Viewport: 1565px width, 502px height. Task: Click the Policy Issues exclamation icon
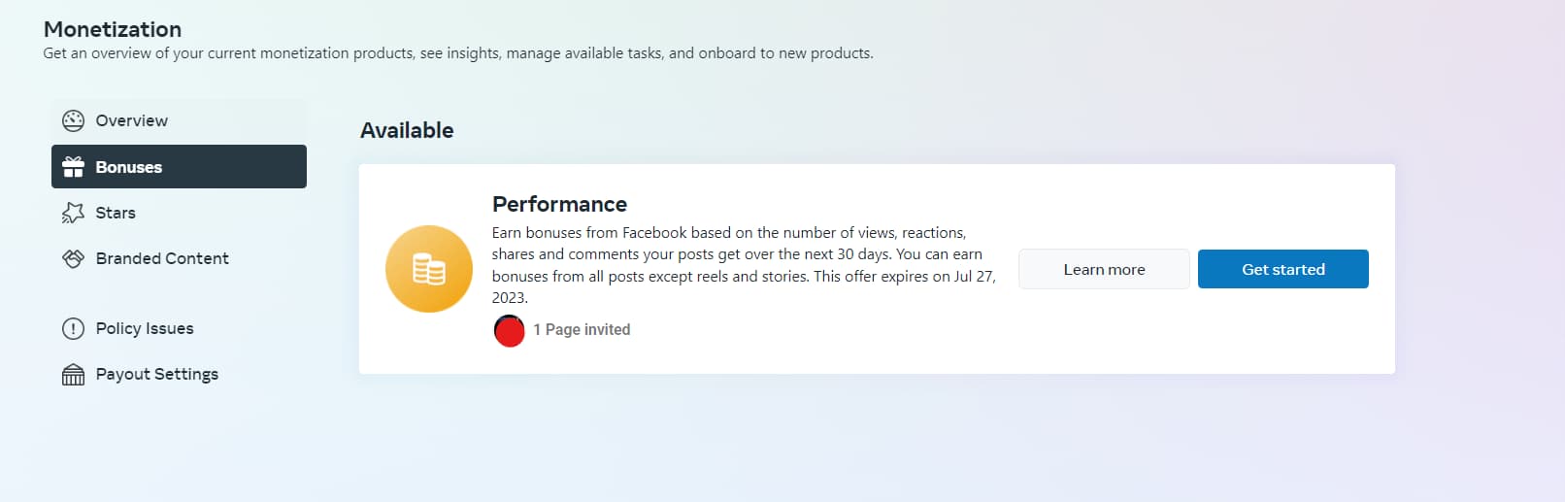pos(73,328)
